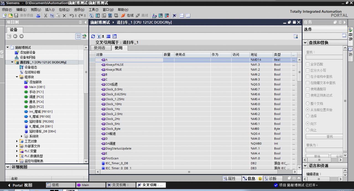Click the Download to device icon
Viewport: 354px width, 191px height.
pyautogui.click(x=98, y=15)
